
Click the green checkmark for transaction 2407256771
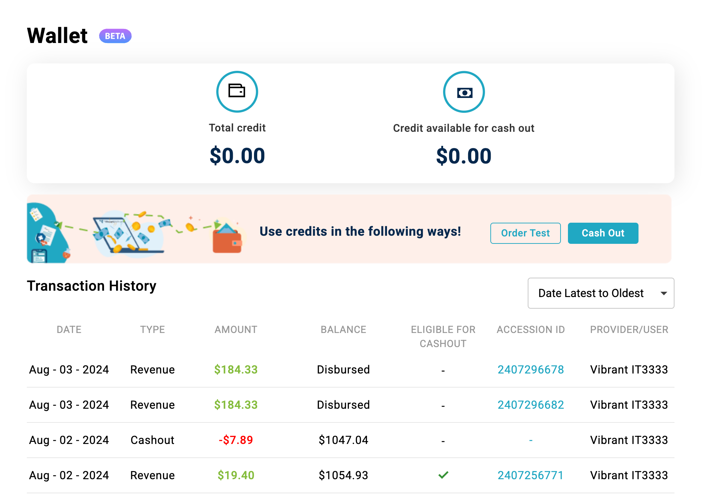(443, 475)
